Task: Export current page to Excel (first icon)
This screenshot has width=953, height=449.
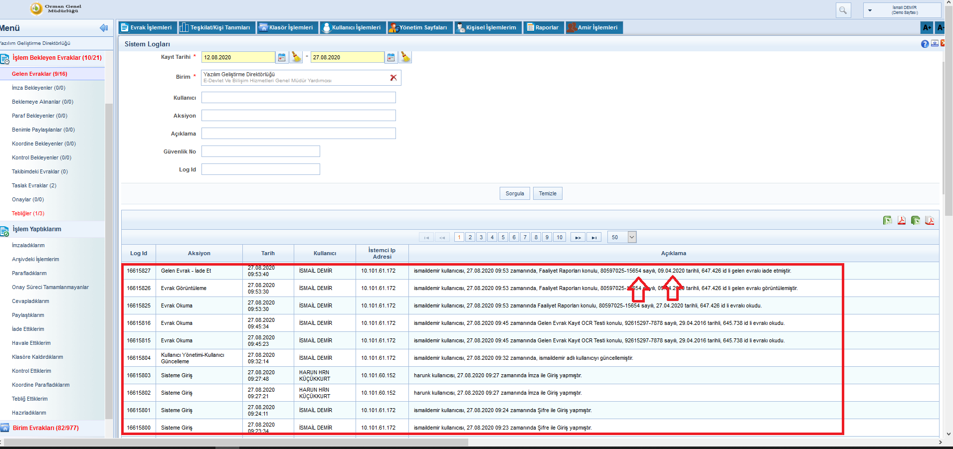Action: [888, 220]
